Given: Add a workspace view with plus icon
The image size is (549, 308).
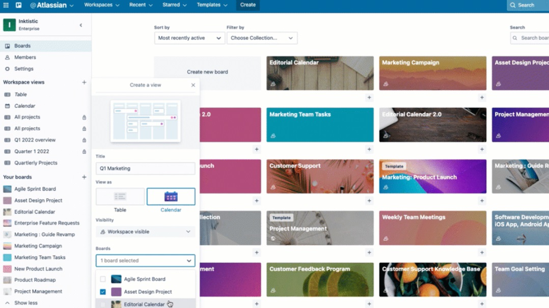Looking at the screenshot, I should click(84, 82).
